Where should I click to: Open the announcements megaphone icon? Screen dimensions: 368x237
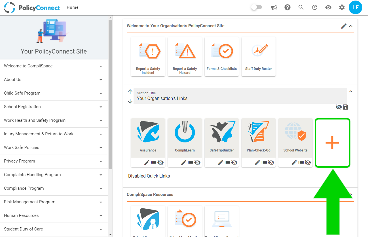pyautogui.click(x=274, y=8)
